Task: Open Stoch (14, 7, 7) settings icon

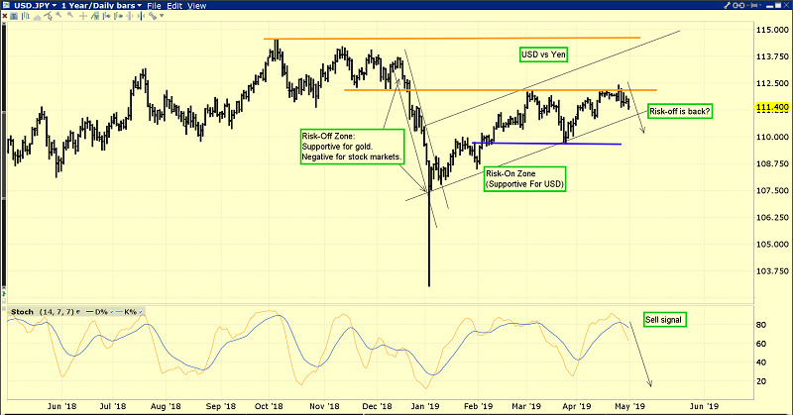Action: pyautogui.click(x=78, y=312)
